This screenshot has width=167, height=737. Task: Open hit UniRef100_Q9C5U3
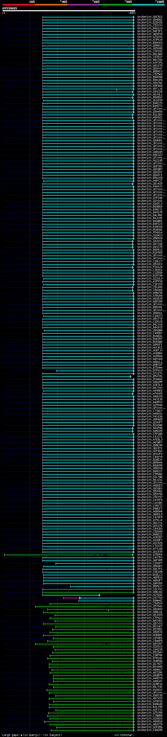click(150, 17)
